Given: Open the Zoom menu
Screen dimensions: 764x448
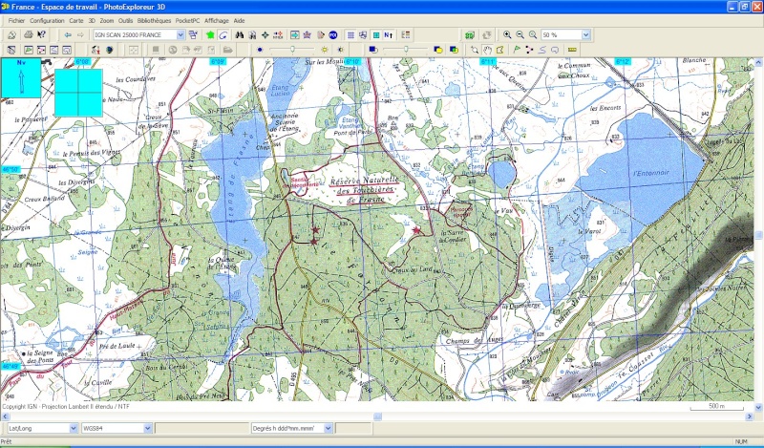Looking at the screenshot, I should pos(107,21).
